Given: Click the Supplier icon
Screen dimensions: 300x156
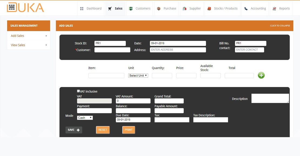Looking at the screenshot, I should (184, 9).
